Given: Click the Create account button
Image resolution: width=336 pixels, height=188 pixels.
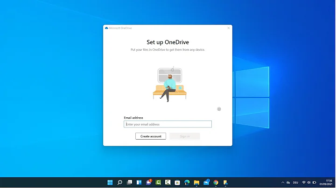Looking at the screenshot, I should (151, 136).
